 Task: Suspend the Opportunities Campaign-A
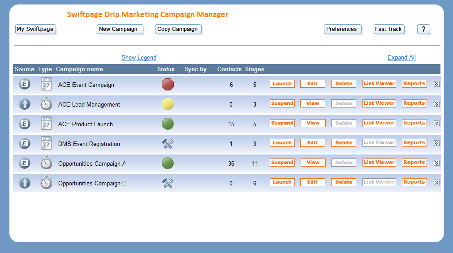(x=282, y=163)
